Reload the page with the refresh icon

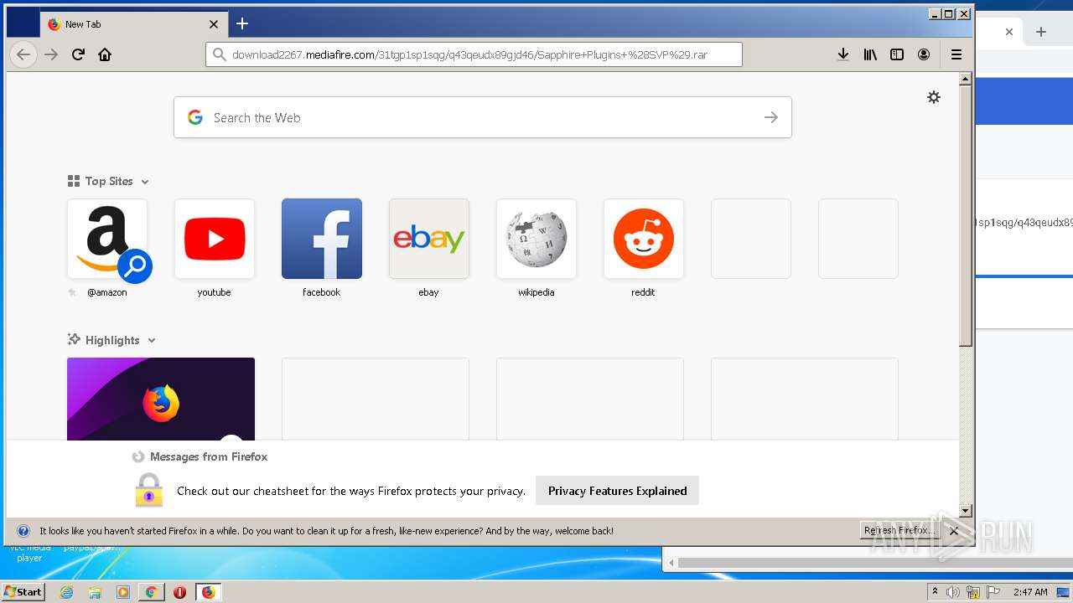coord(78,54)
